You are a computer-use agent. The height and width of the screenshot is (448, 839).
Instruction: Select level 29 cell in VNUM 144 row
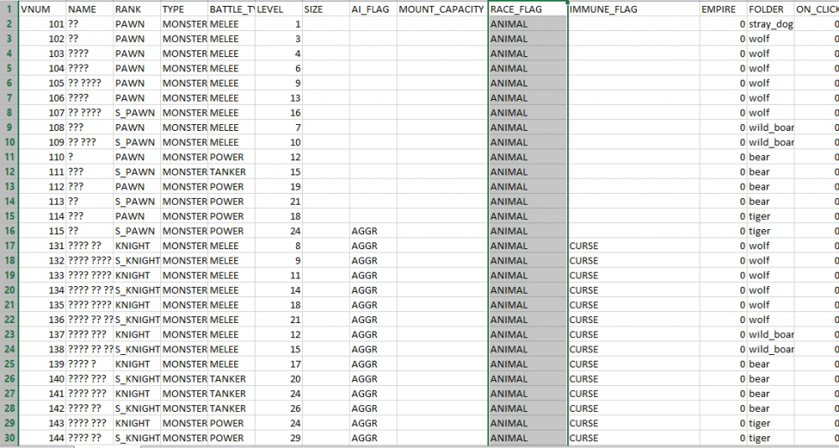pos(279,438)
